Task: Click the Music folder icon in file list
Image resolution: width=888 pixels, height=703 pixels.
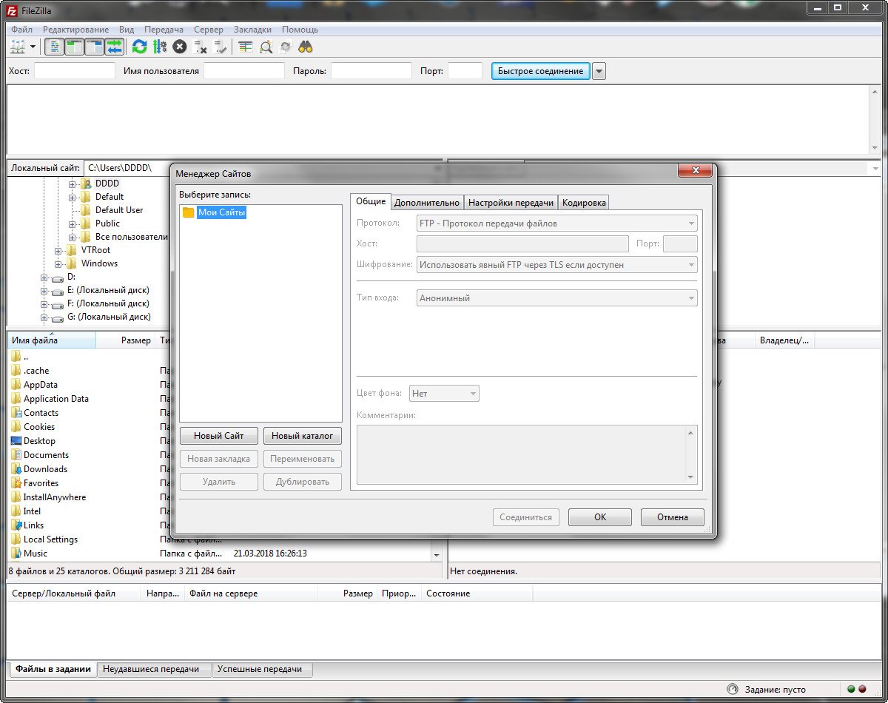Action: (x=16, y=554)
